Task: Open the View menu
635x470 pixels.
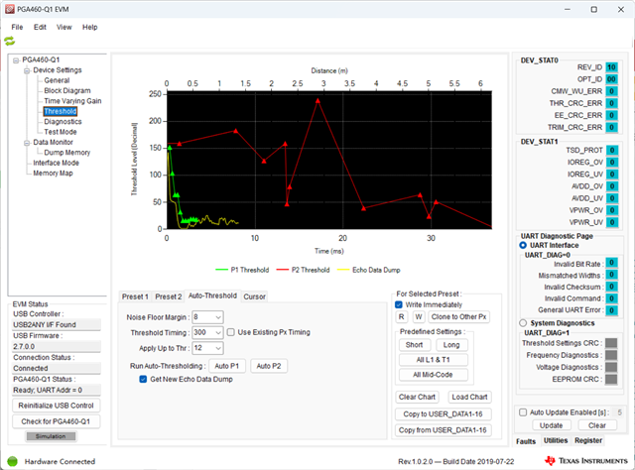Action: pos(63,27)
